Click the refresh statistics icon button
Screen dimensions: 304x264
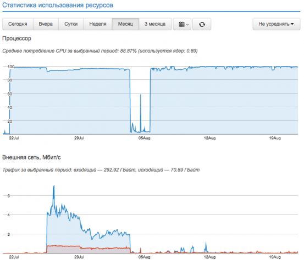(x=202, y=24)
